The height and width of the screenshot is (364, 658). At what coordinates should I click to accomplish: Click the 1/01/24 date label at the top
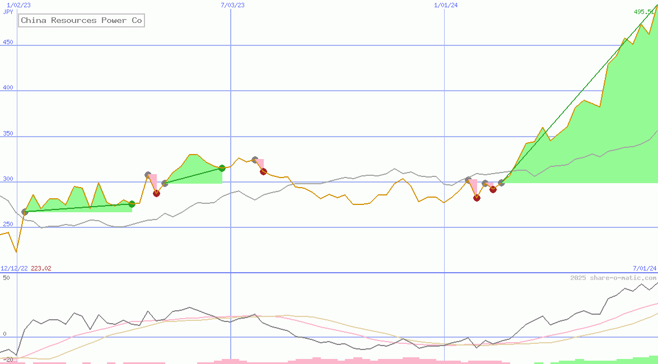pyautogui.click(x=445, y=4)
